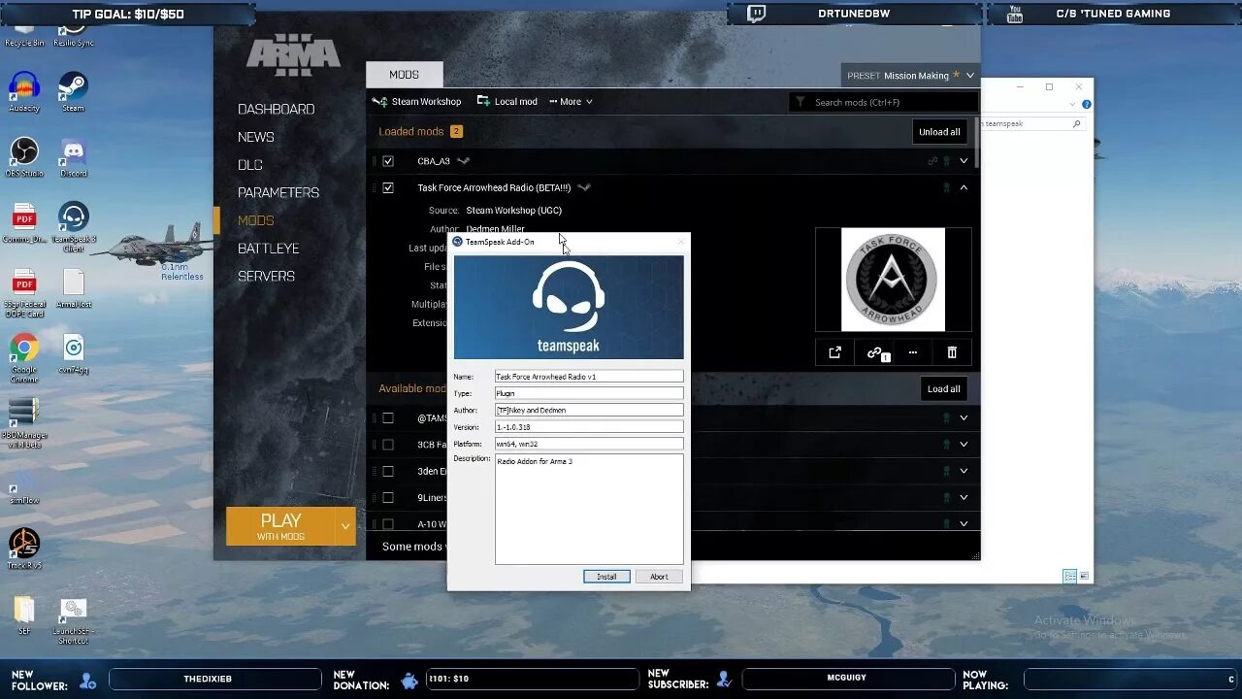
Task: Select the MODS tab
Action: (405, 75)
